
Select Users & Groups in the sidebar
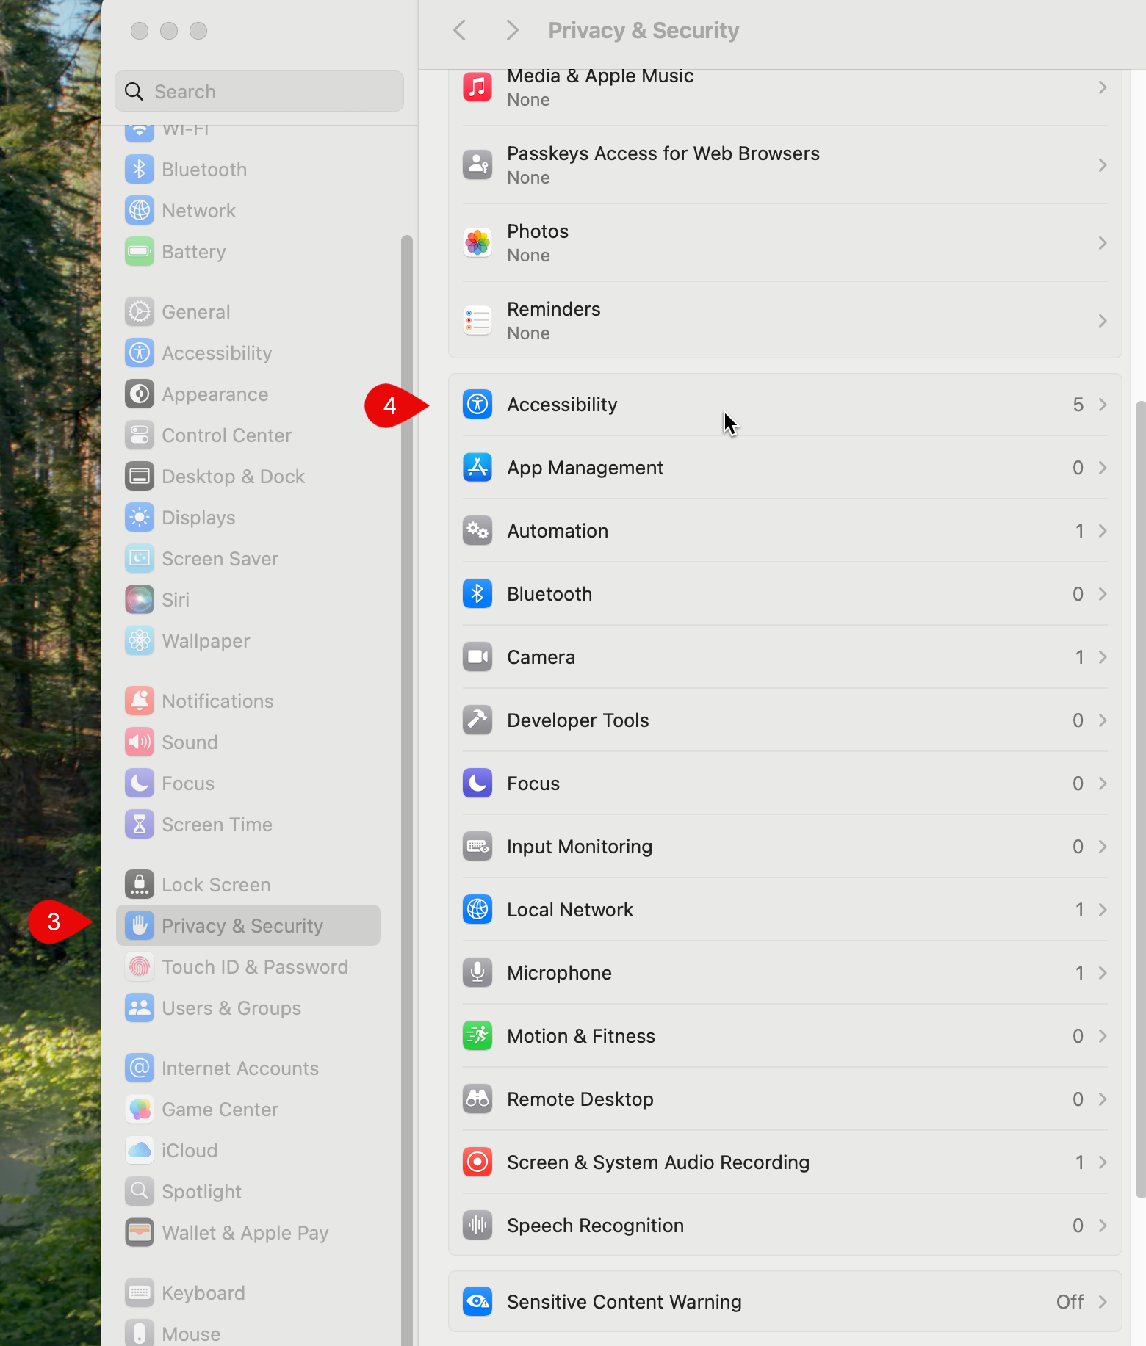(248, 1008)
